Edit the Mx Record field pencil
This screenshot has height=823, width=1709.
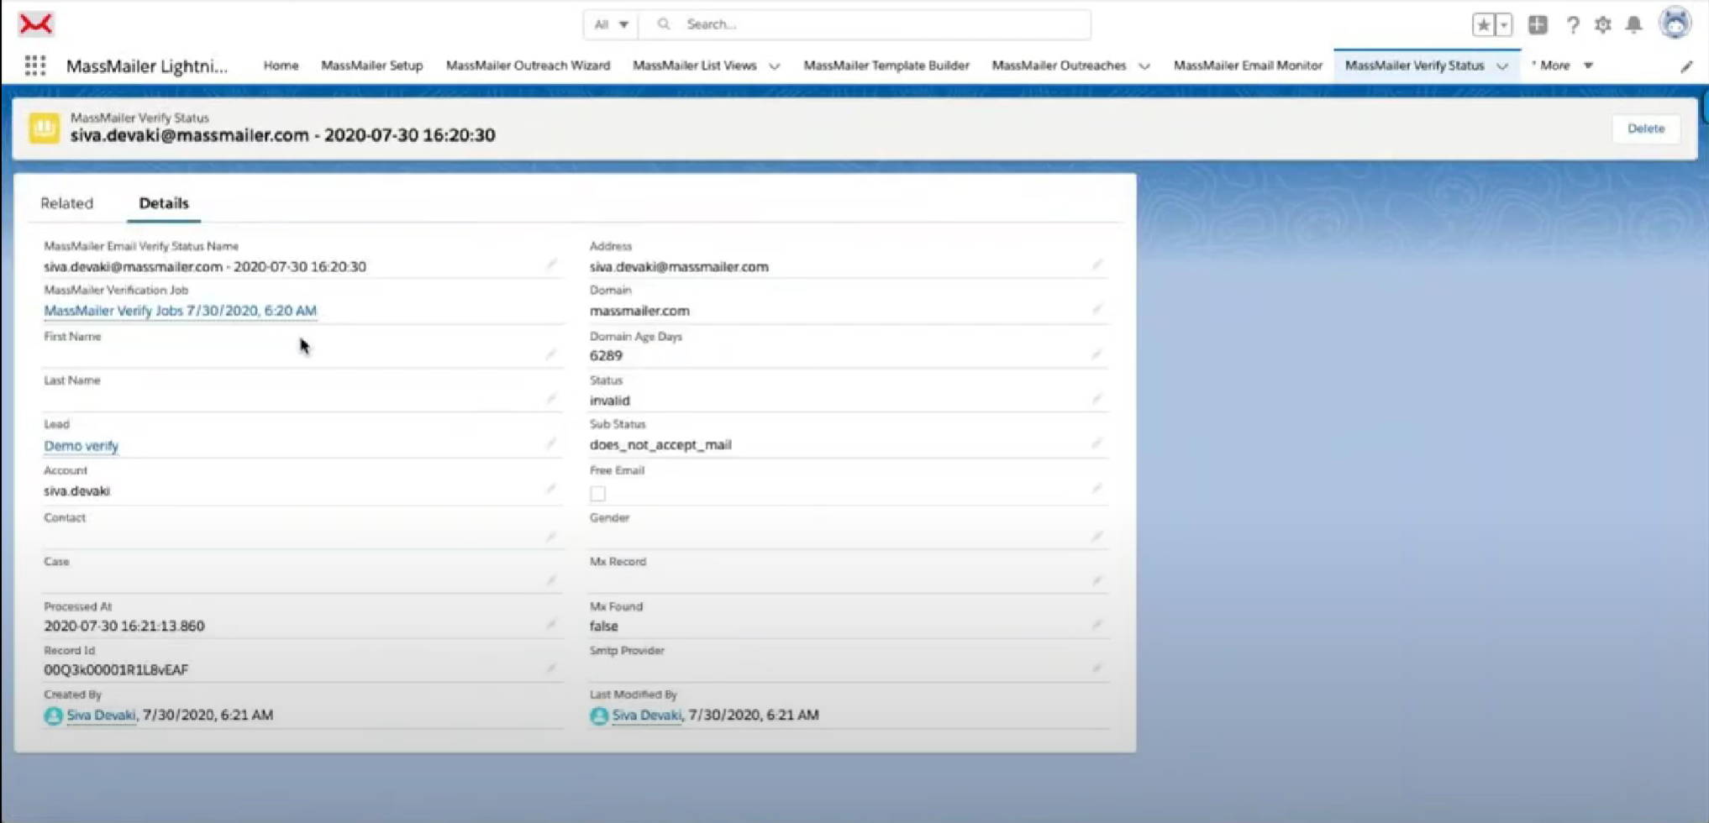pos(1097,580)
